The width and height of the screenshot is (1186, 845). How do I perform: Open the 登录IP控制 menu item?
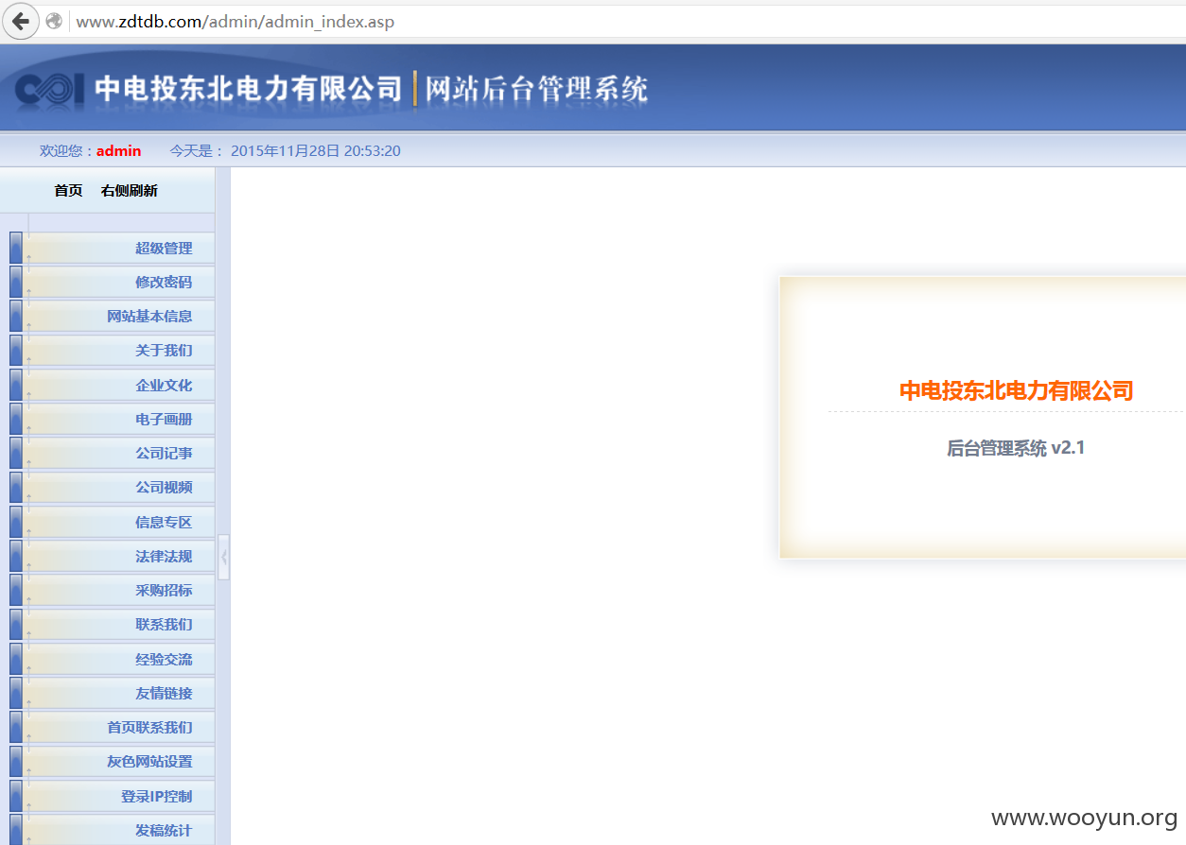pos(156,796)
